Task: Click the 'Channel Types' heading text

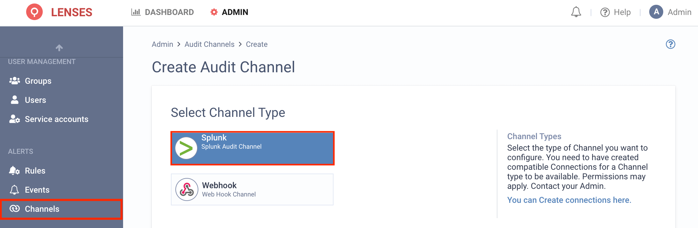Action: [x=534, y=136]
